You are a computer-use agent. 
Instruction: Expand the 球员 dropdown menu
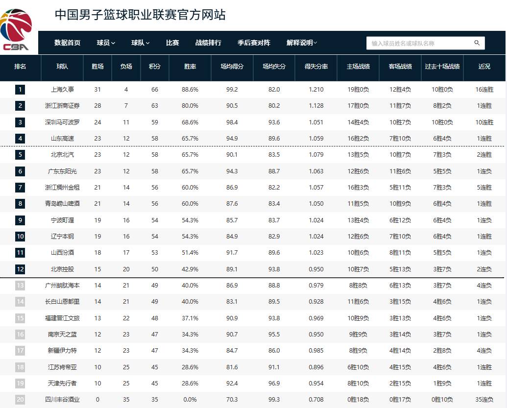pyautogui.click(x=106, y=43)
